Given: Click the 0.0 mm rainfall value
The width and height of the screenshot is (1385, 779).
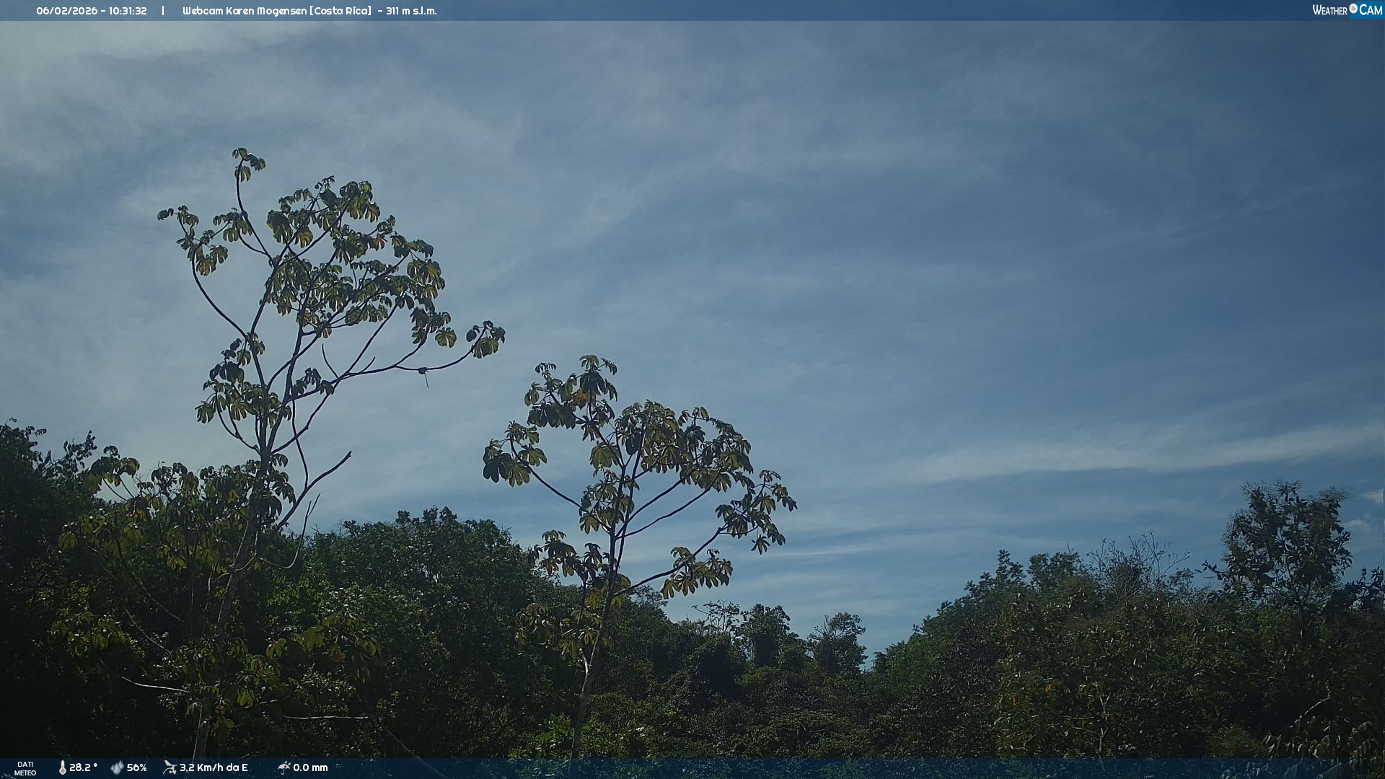Looking at the screenshot, I should point(310,767).
